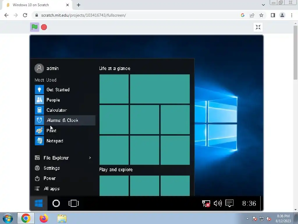Click simulated network status icon
This screenshot has width=298, height=224.
click(x=206, y=203)
